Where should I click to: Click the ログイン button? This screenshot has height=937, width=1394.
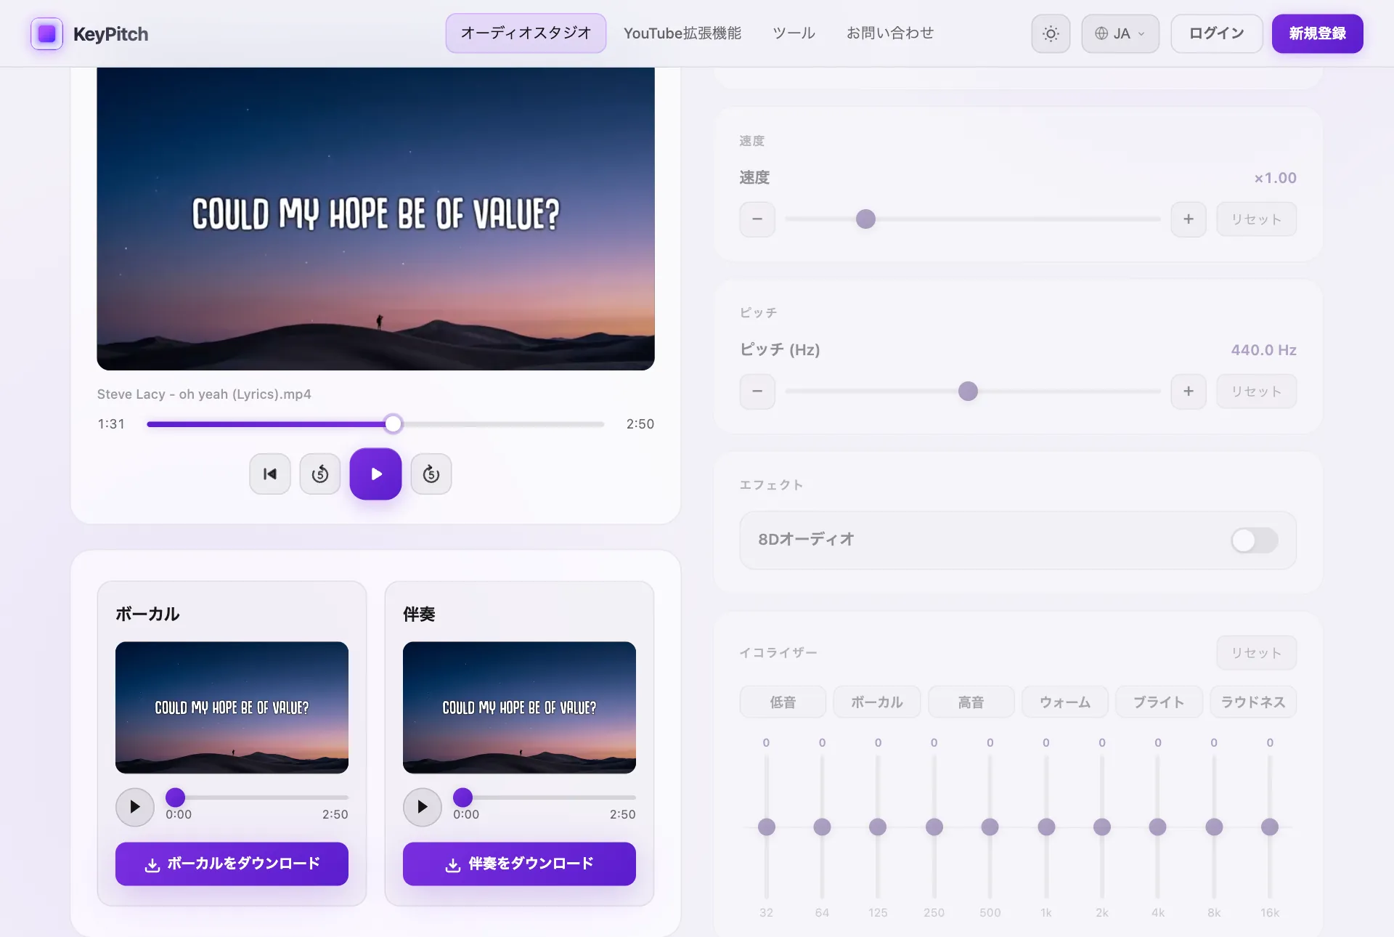pyautogui.click(x=1217, y=33)
